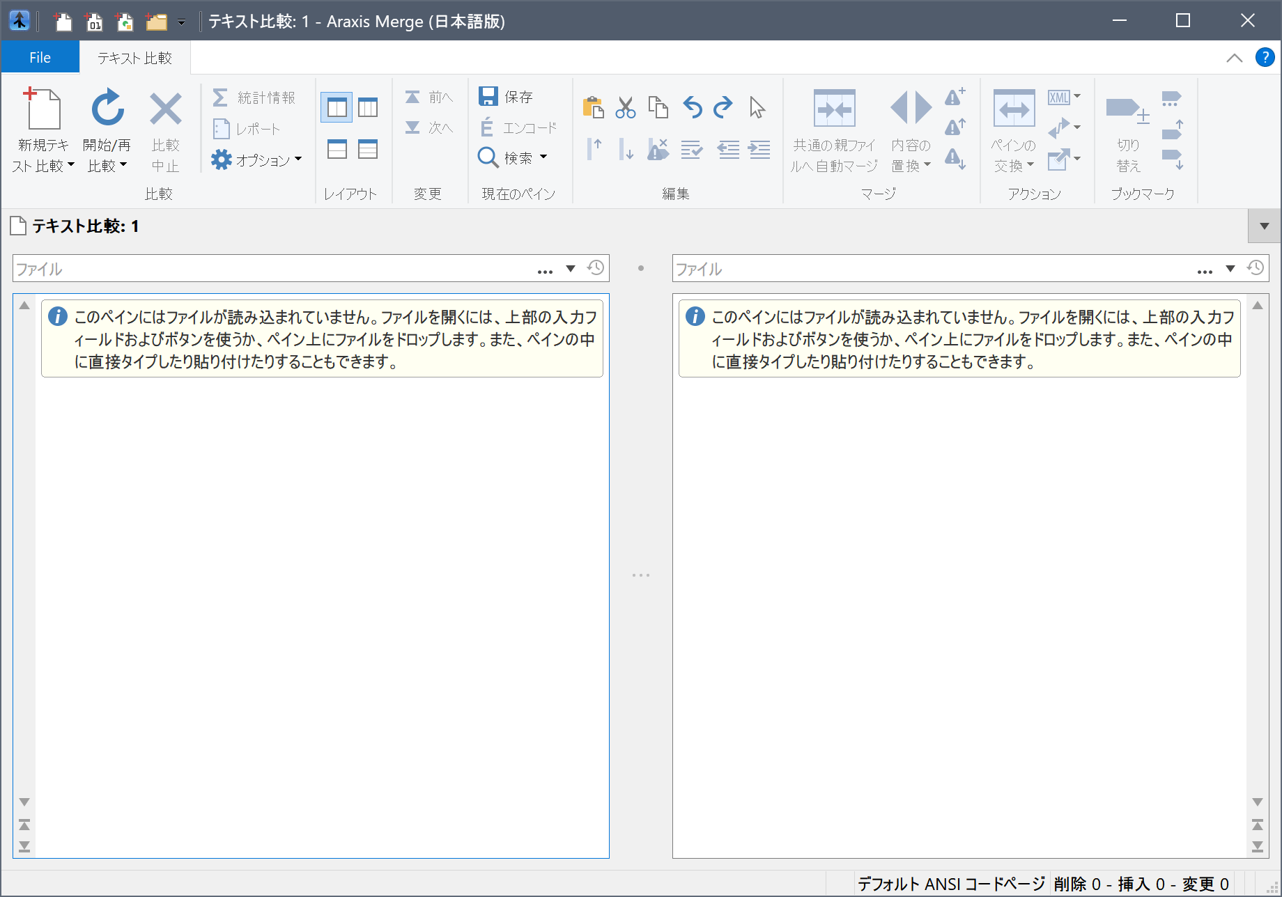This screenshot has height=897, width=1282.
Task: Open the blue help question mark
Action: (x=1265, y=57)
